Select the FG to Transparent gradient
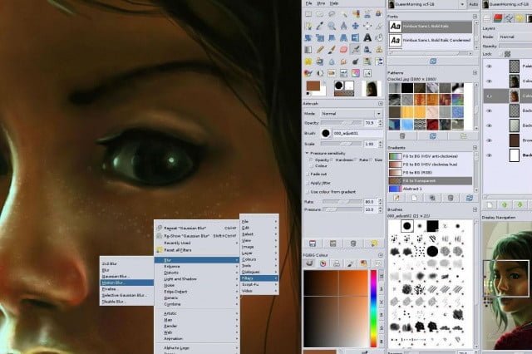This screenshot has width=532, height=354. (x=431, y=180)
